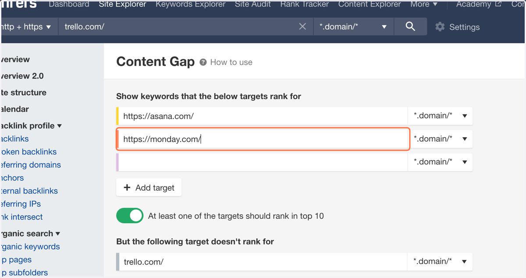Open the mode dropdown for monday.com row
The width and height of the screenshot is (526, 278).
pyautogui.click(x=440, y=139)
